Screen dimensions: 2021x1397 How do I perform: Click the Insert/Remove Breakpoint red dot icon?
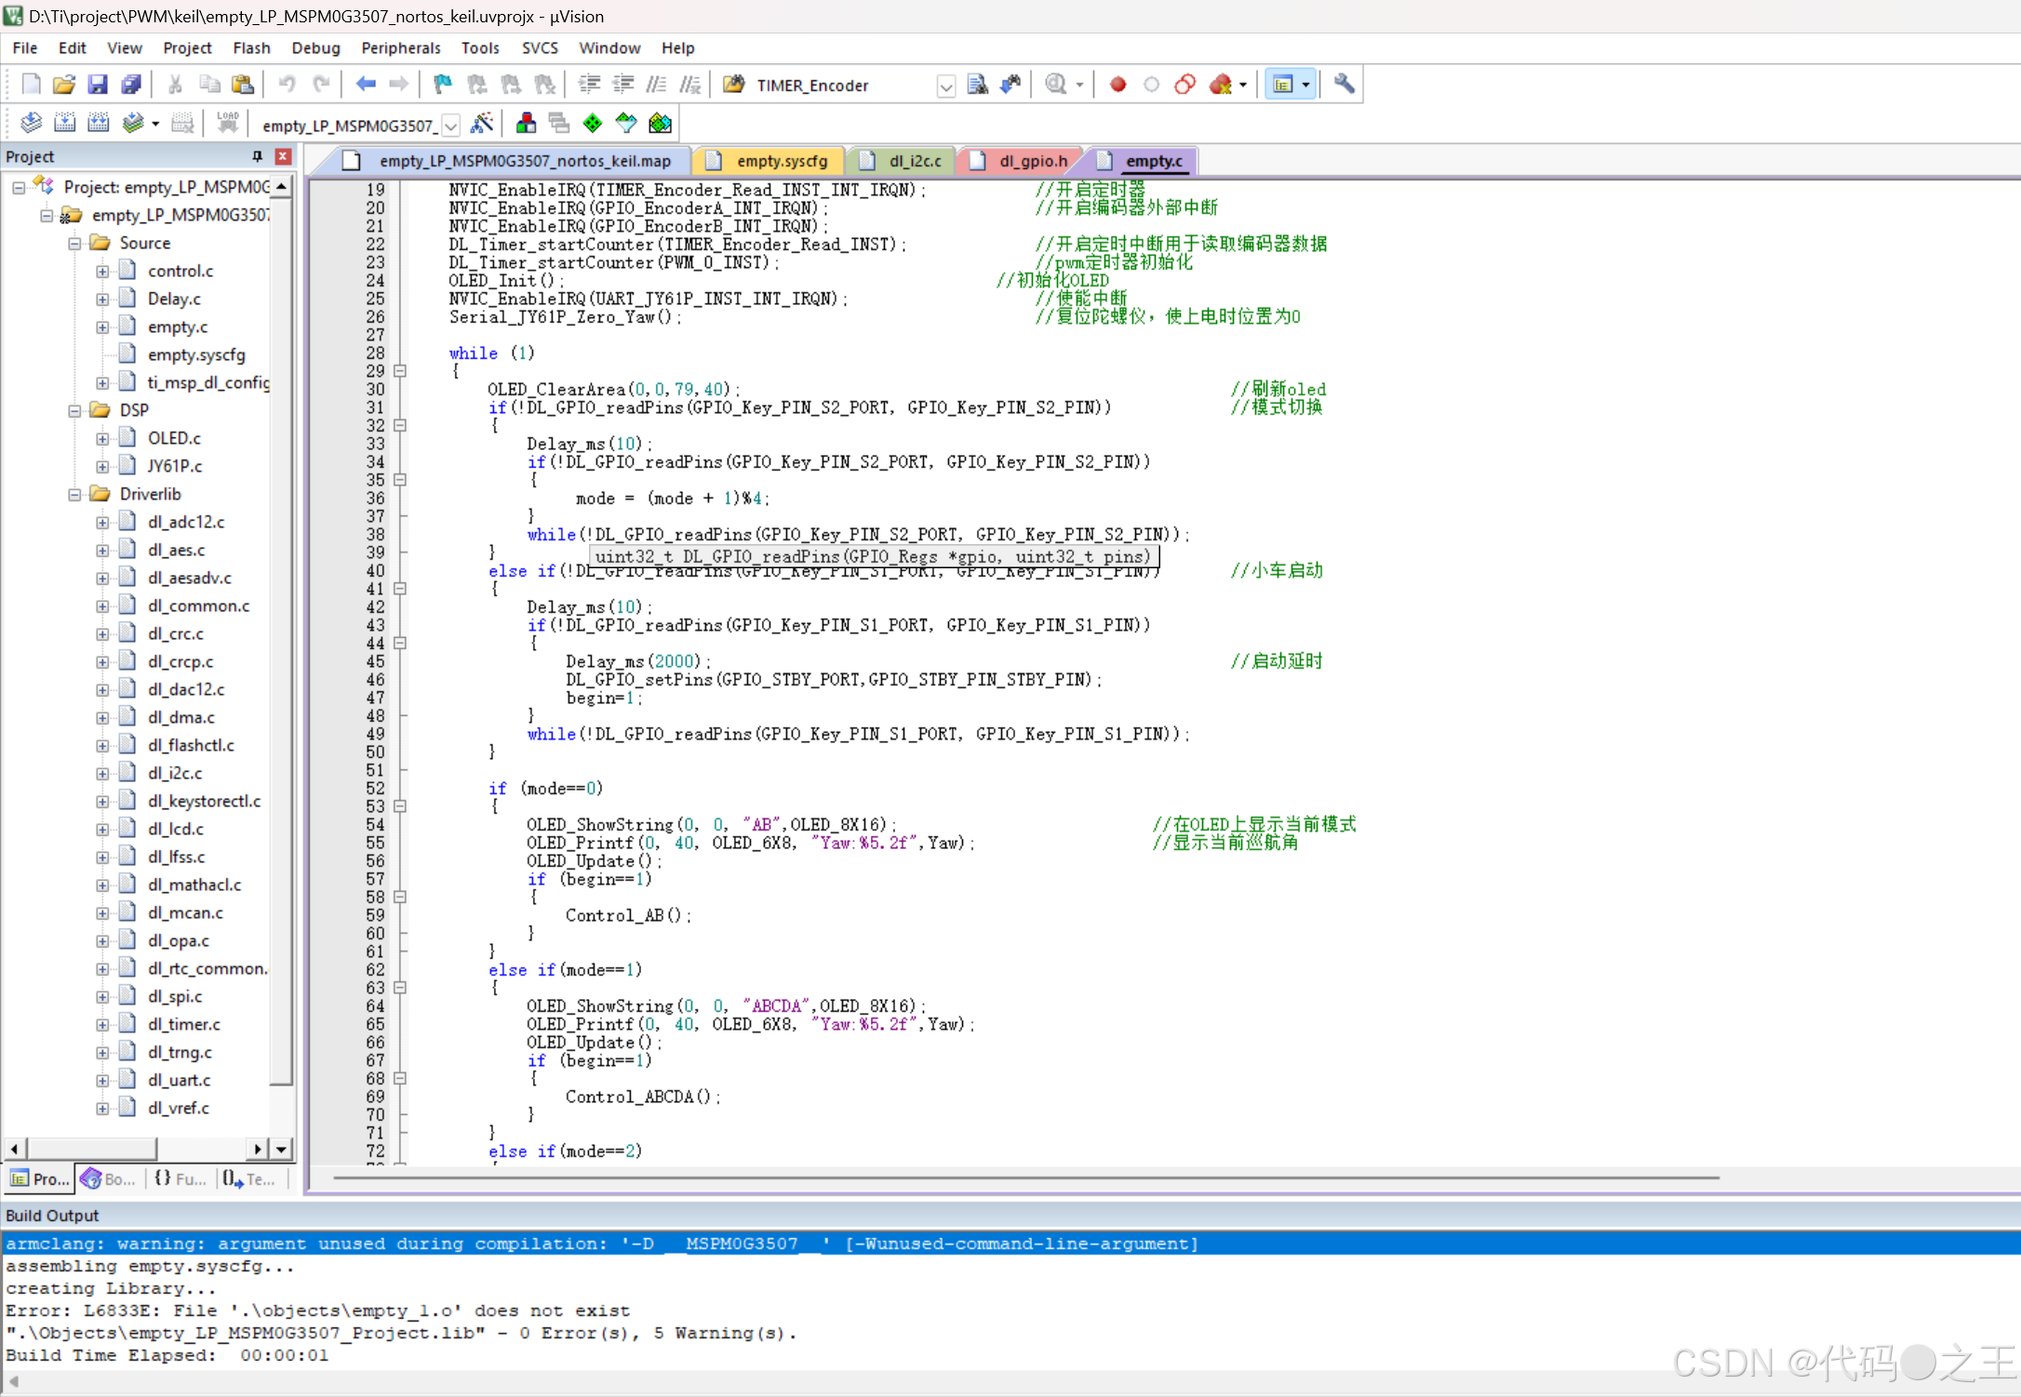pos(1118,85)
